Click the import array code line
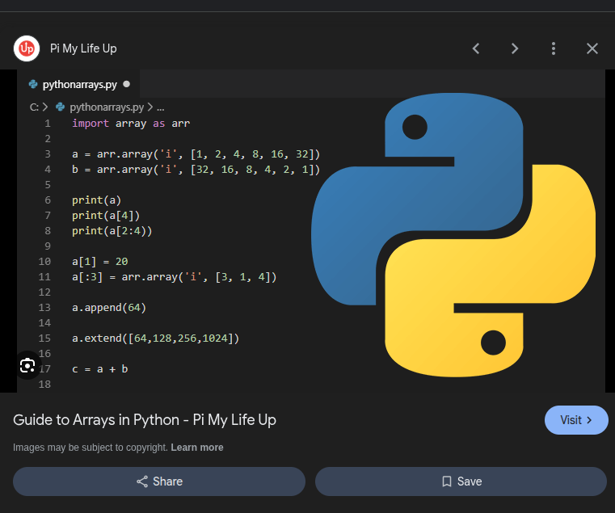This screenshot has height=513, width=615. (x=130, y=124)
